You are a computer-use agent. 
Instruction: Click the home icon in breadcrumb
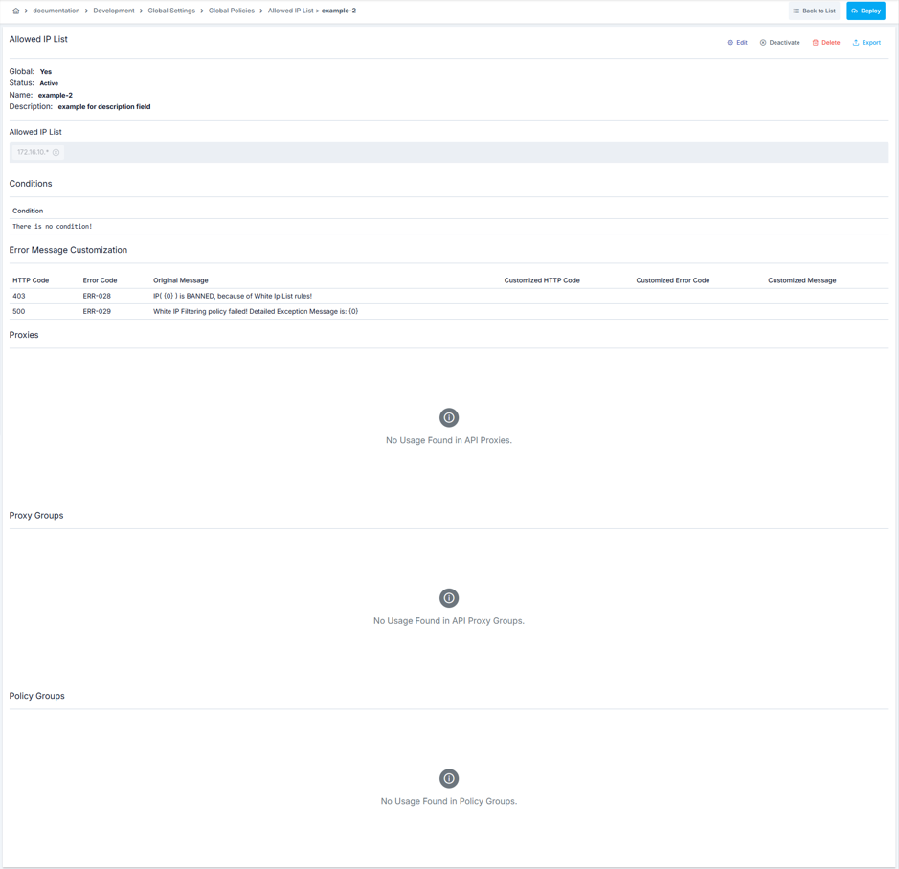click(15, 11)
